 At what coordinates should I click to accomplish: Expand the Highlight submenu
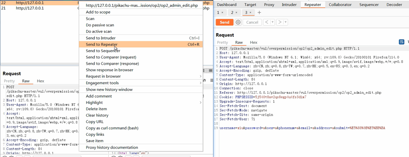pos(141,102)
